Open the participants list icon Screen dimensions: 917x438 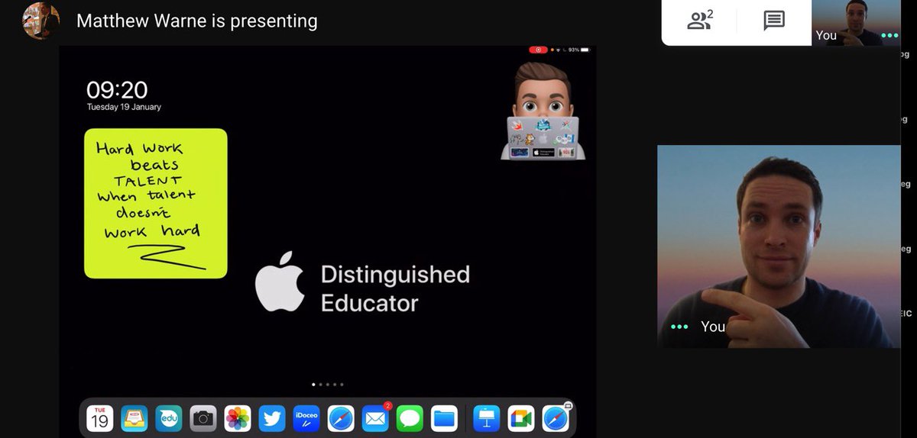point(700,21)
